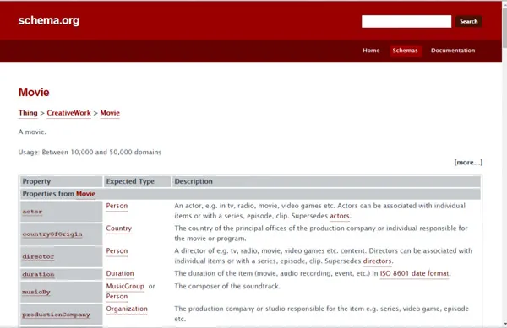Click the page vertical scrollbar thumb
The image size is (507, 328).
tap(504, 29)
